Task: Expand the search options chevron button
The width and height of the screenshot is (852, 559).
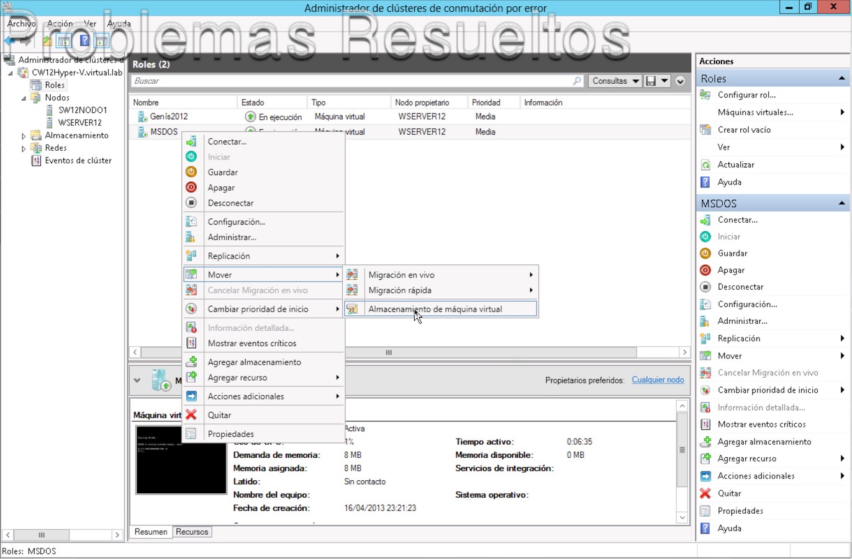Action: pyautogui.click(x=680, y=81)
